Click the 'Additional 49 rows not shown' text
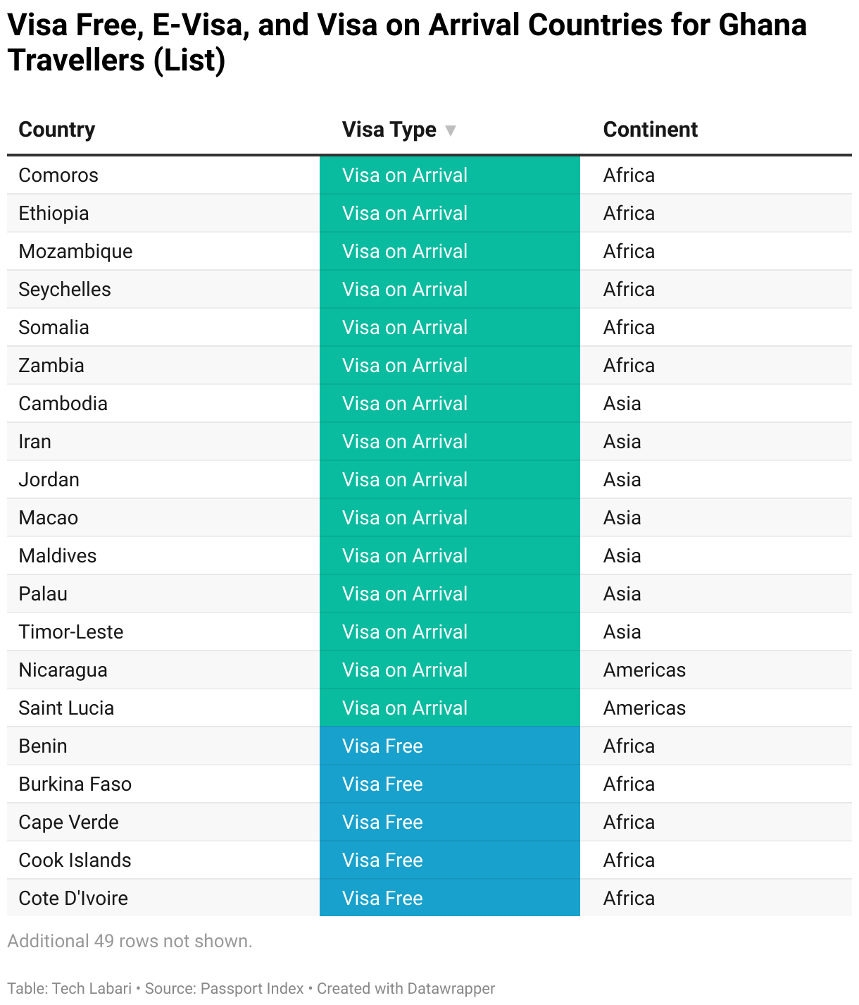Viewport: 859px width, 1005px height. click(x=130, y=942)
